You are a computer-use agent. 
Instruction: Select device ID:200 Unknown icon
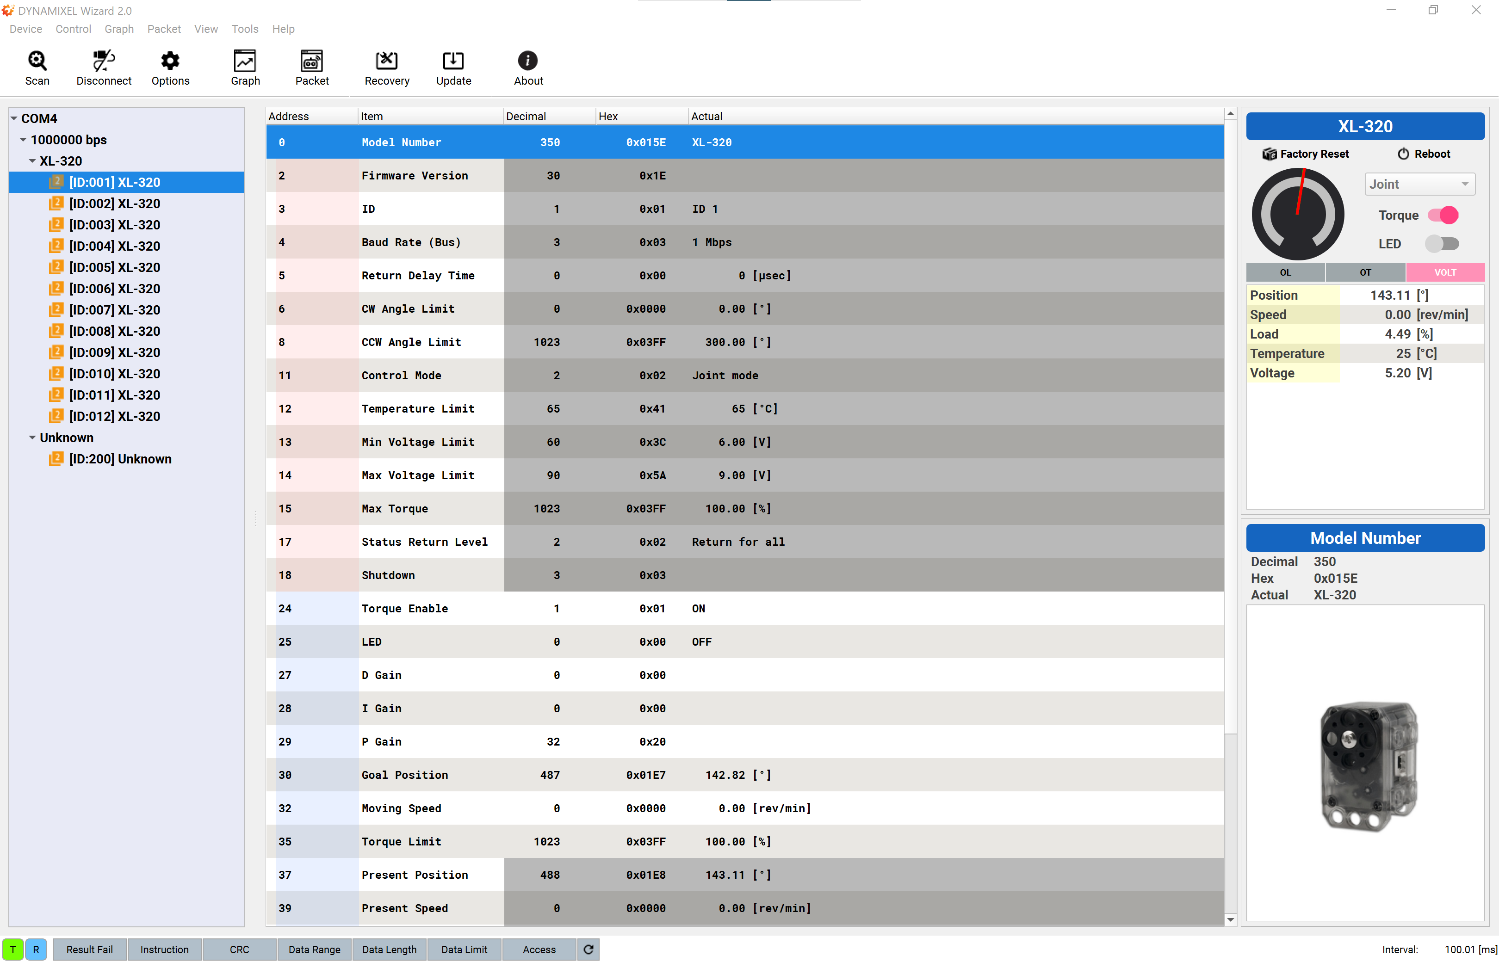coord(56,458)
